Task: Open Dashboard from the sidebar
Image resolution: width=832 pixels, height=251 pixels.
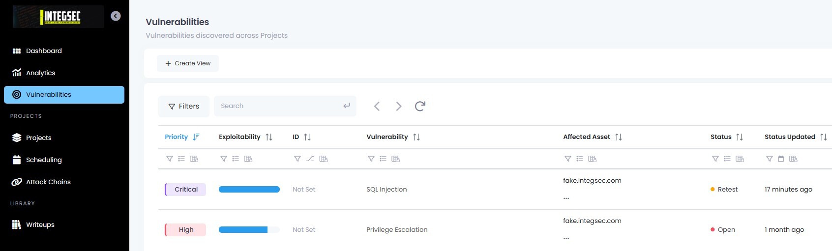Action: pyautogui.click(x=44, y=51)
